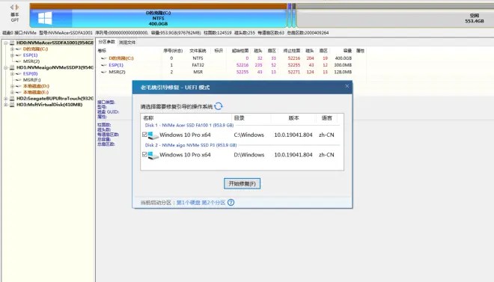Image resolution: width=494 pixels, height=282 pixels.
Task: Expand the ESP(0) partition under HD1
Action: (12, 73)
